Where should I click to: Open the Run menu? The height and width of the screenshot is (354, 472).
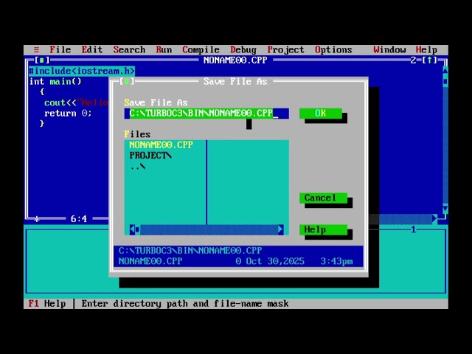point(164,49)
